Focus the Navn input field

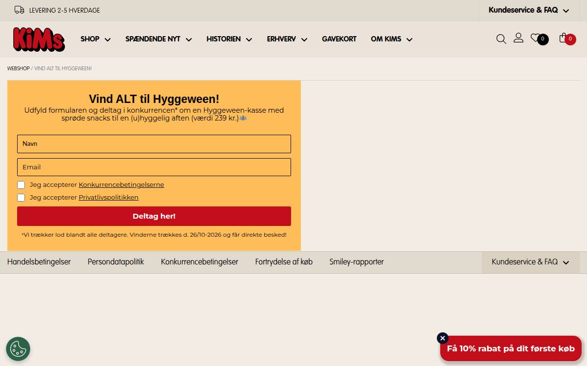(154, 144)
